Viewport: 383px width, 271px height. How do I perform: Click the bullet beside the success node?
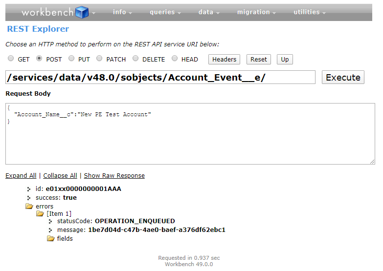[29, 198]
